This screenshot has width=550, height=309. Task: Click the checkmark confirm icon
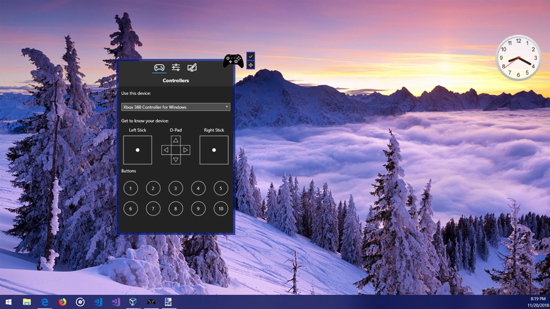(x=250, y=57)
